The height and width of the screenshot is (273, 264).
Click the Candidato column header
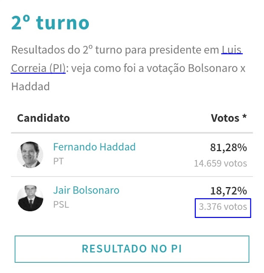(x=44, y=118)
